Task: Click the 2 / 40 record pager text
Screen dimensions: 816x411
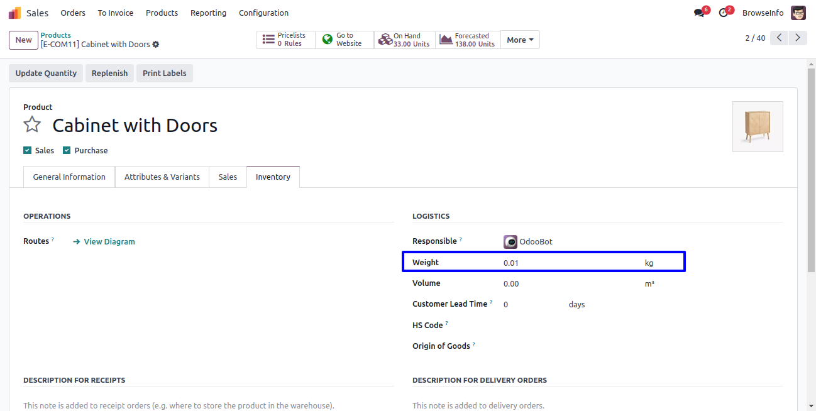Action: [755, 38]
